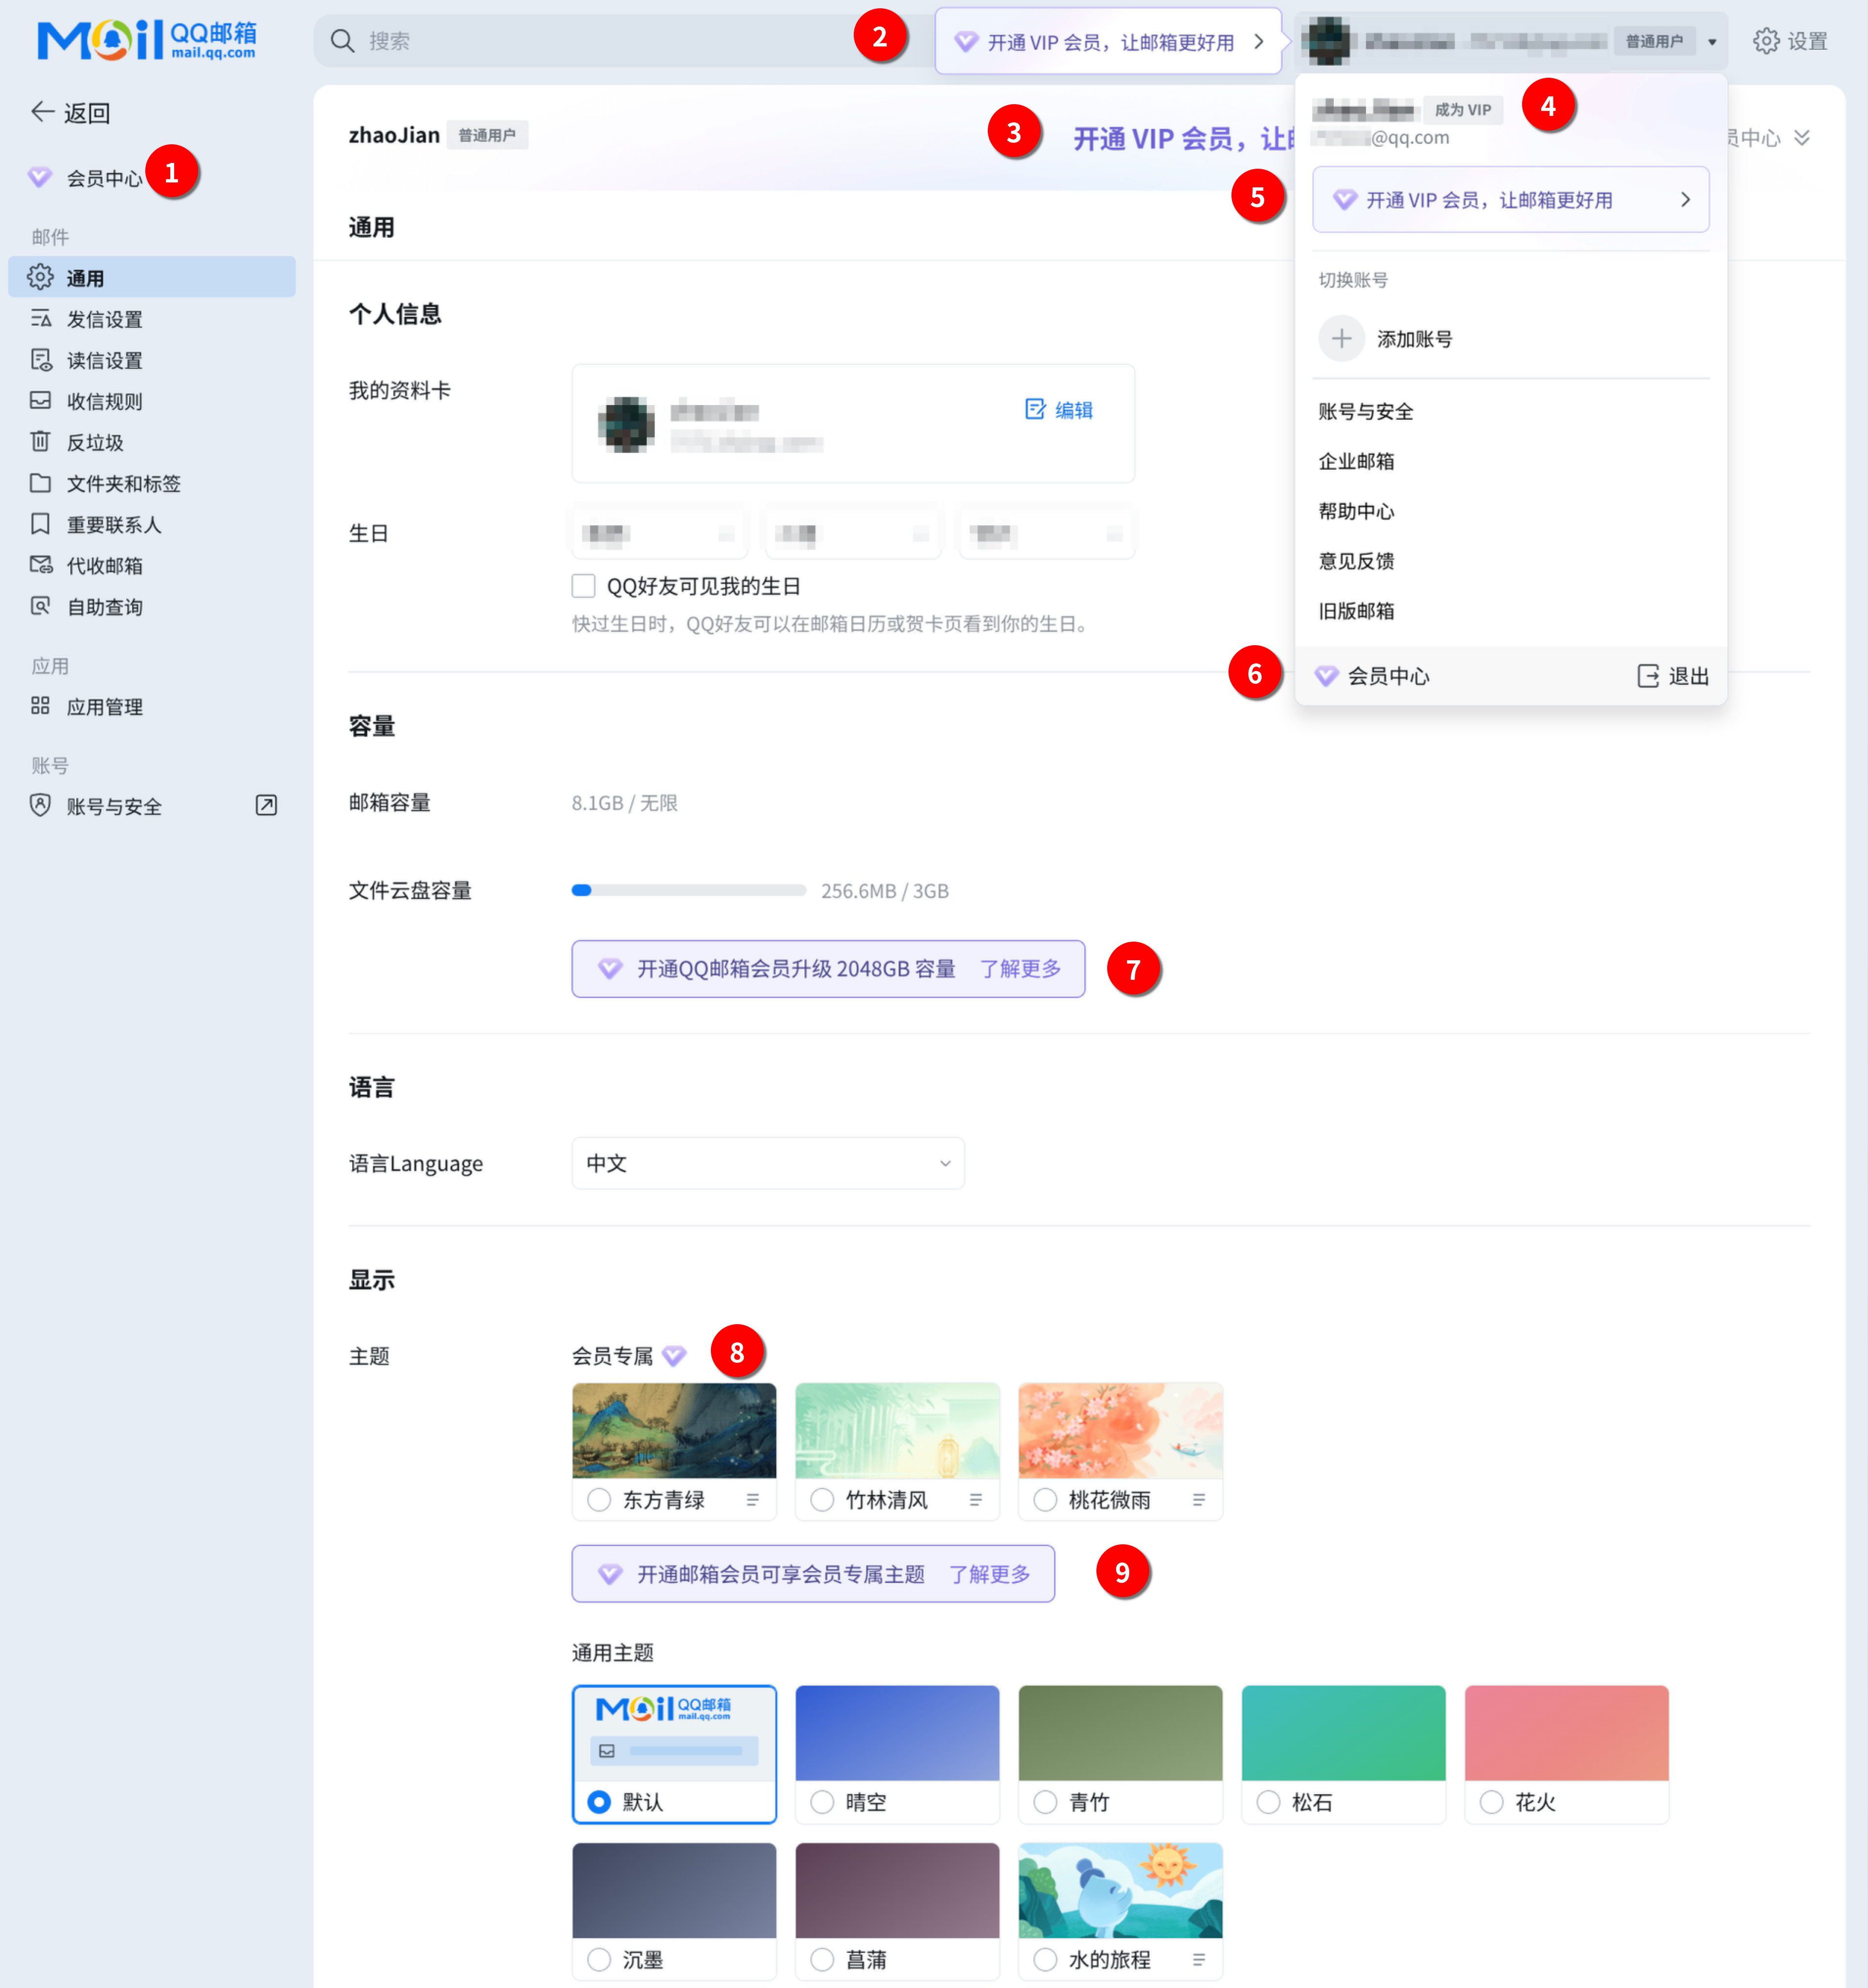The image size is (1868, 1988).
Task: Open the 语言Language dropdown showing 中文
Action: click(x=767, y=1163)
